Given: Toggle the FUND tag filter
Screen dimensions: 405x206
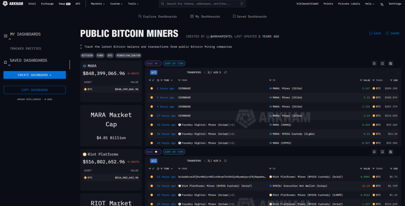Looking at the screenshot, I should point(100,56).
